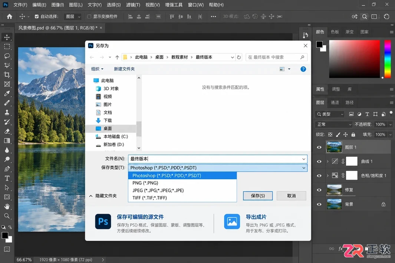Open the 保存类型 dropdown
Image resolution: width=395 pixels, height=263 pixels.
pyautogui.click(x=218, y=167)
